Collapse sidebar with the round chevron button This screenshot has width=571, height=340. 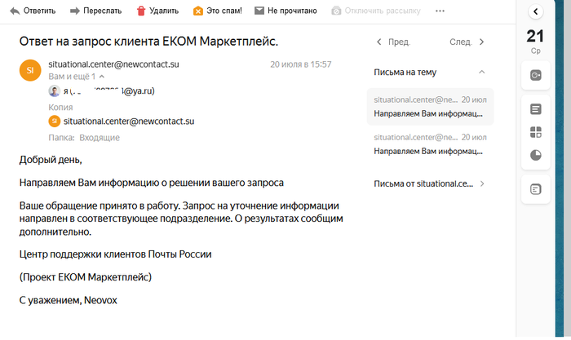(x=535, y=11)
